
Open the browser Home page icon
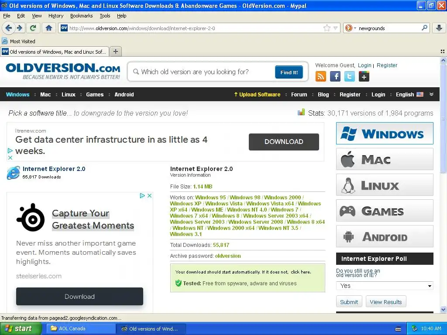pos(49,28)
